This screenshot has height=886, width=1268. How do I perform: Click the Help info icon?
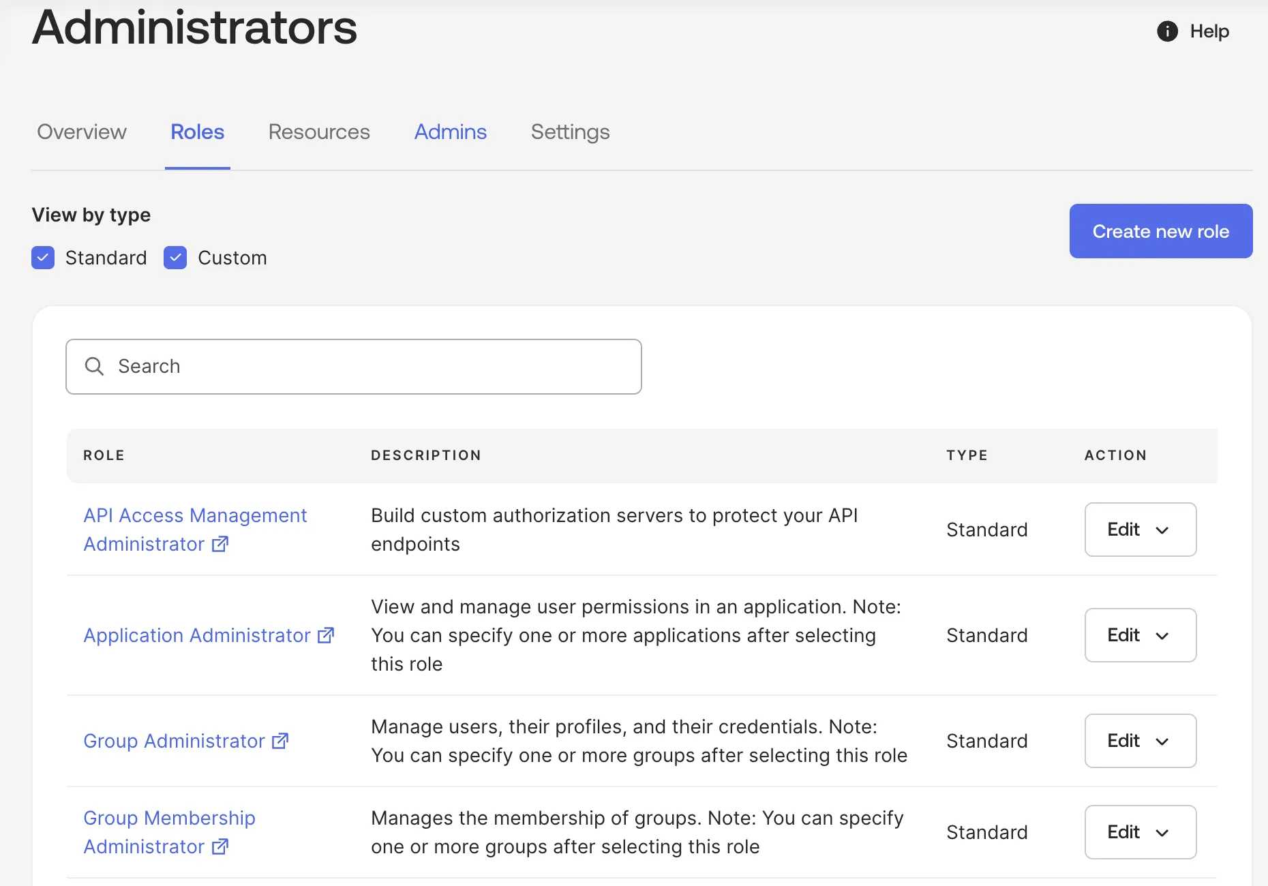tap(1167, 31)
